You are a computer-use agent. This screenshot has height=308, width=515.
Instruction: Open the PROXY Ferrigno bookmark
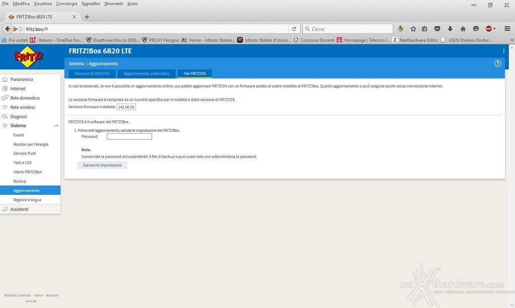click(160, 40)
